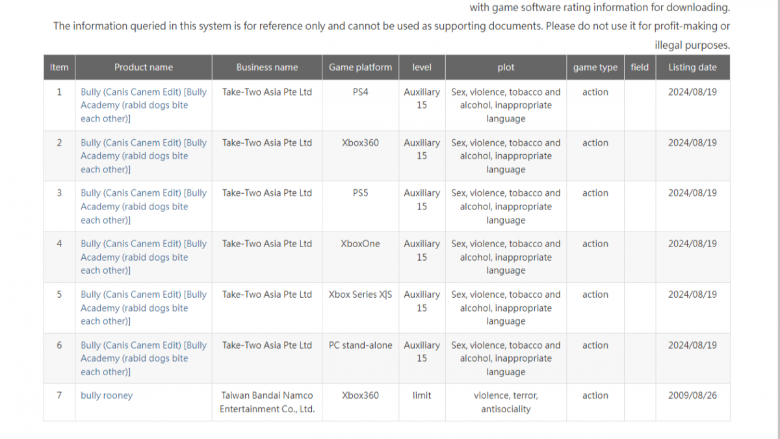Image resolution: width=780 pixels, height=439 pixels.
Task: Click the PS5 platform cell
Action: (360, 193)
